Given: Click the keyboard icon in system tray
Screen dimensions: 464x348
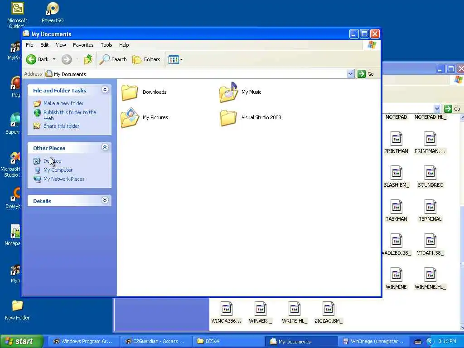Looking at the screenshot, I should [417, 342].
